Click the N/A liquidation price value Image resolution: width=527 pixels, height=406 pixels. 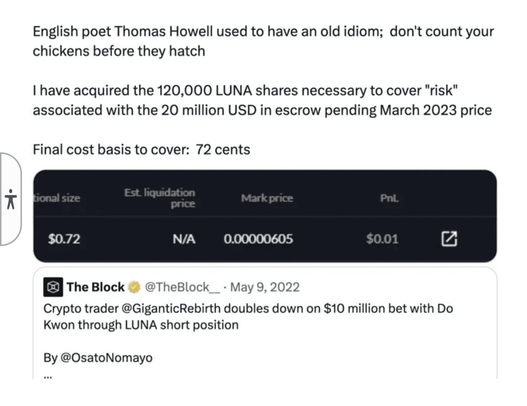184,239
